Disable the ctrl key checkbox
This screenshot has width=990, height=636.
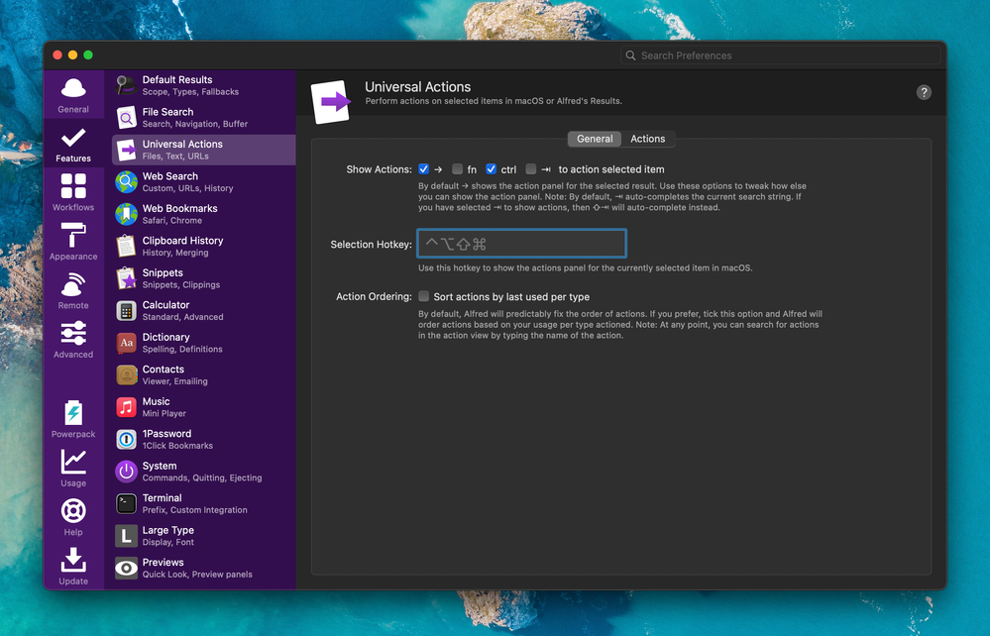pos(491,169)
